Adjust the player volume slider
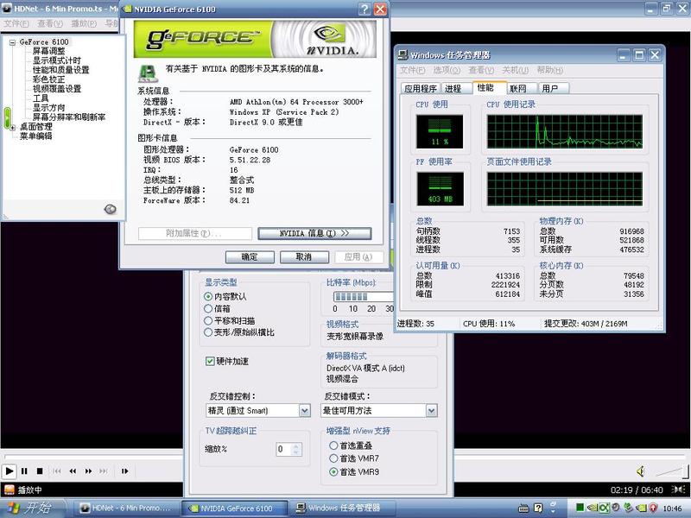This screenshot has height=518, width=691. pyautogui.click(x=671, y=471)
